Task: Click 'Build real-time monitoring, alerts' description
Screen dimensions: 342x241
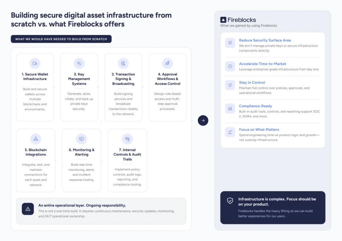Action: pyautogui.click(x=81, y=172)
